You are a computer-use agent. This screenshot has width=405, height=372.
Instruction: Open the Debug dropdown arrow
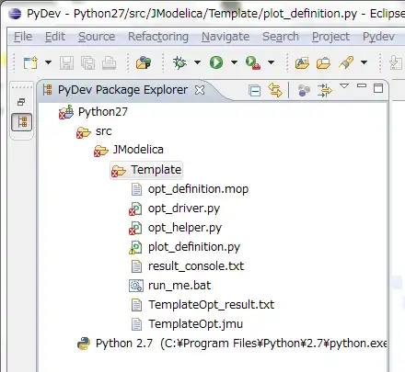(197, 62)
